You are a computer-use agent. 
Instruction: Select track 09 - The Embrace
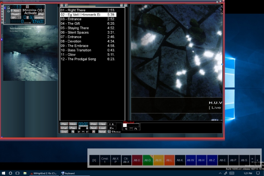click(88, 46)
